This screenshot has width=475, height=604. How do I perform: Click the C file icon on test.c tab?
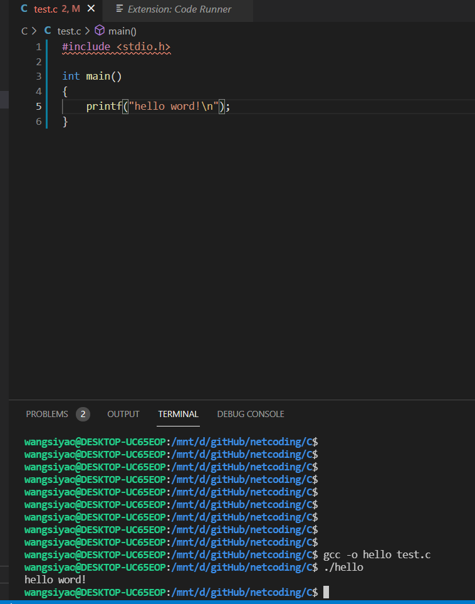[24, 9]
